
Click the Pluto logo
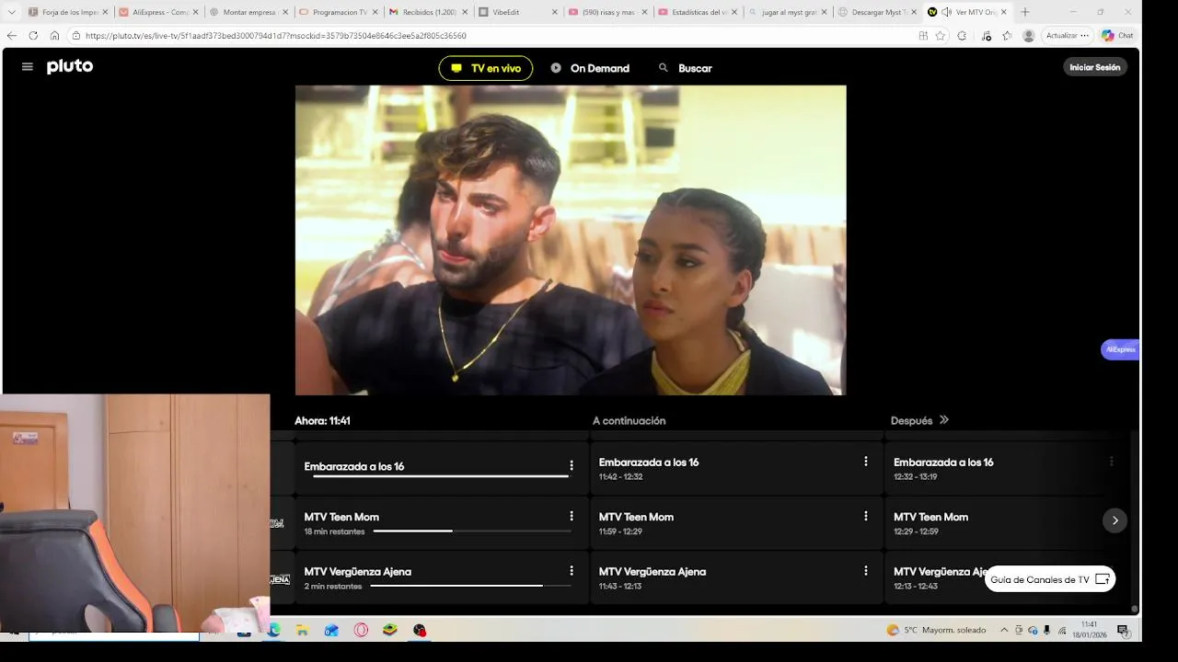[70, 66]
